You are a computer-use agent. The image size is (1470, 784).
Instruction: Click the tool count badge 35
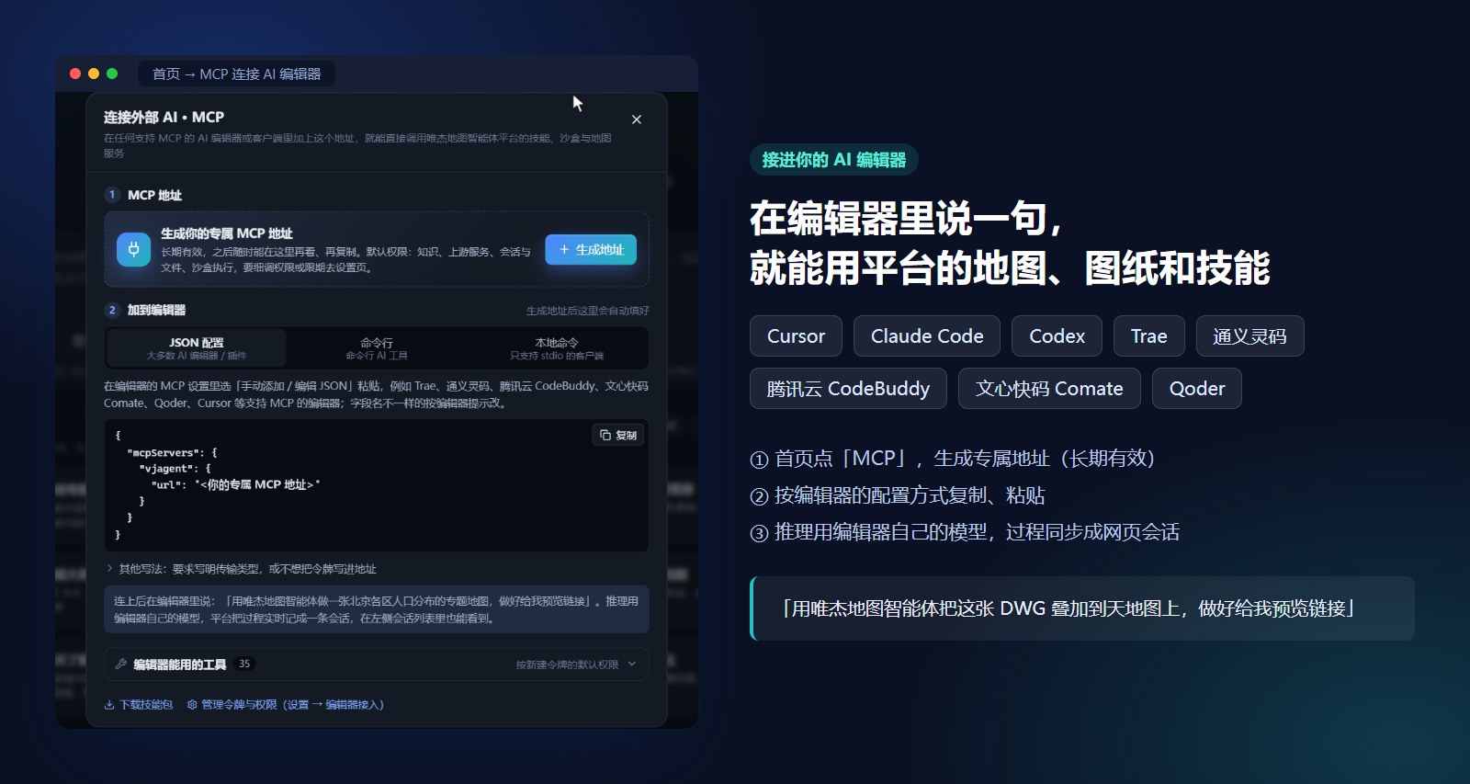coord(244,664)
